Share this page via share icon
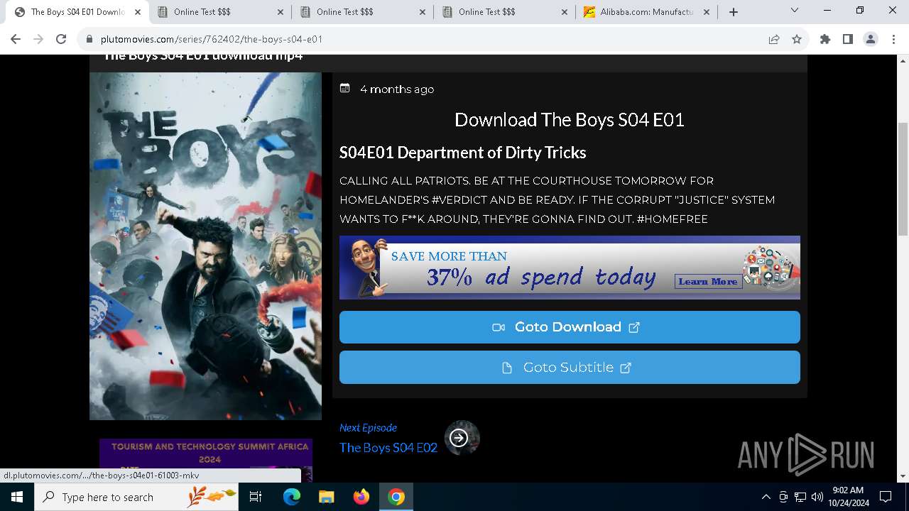This screenshot has width=909, height=511. click(774, 39)
